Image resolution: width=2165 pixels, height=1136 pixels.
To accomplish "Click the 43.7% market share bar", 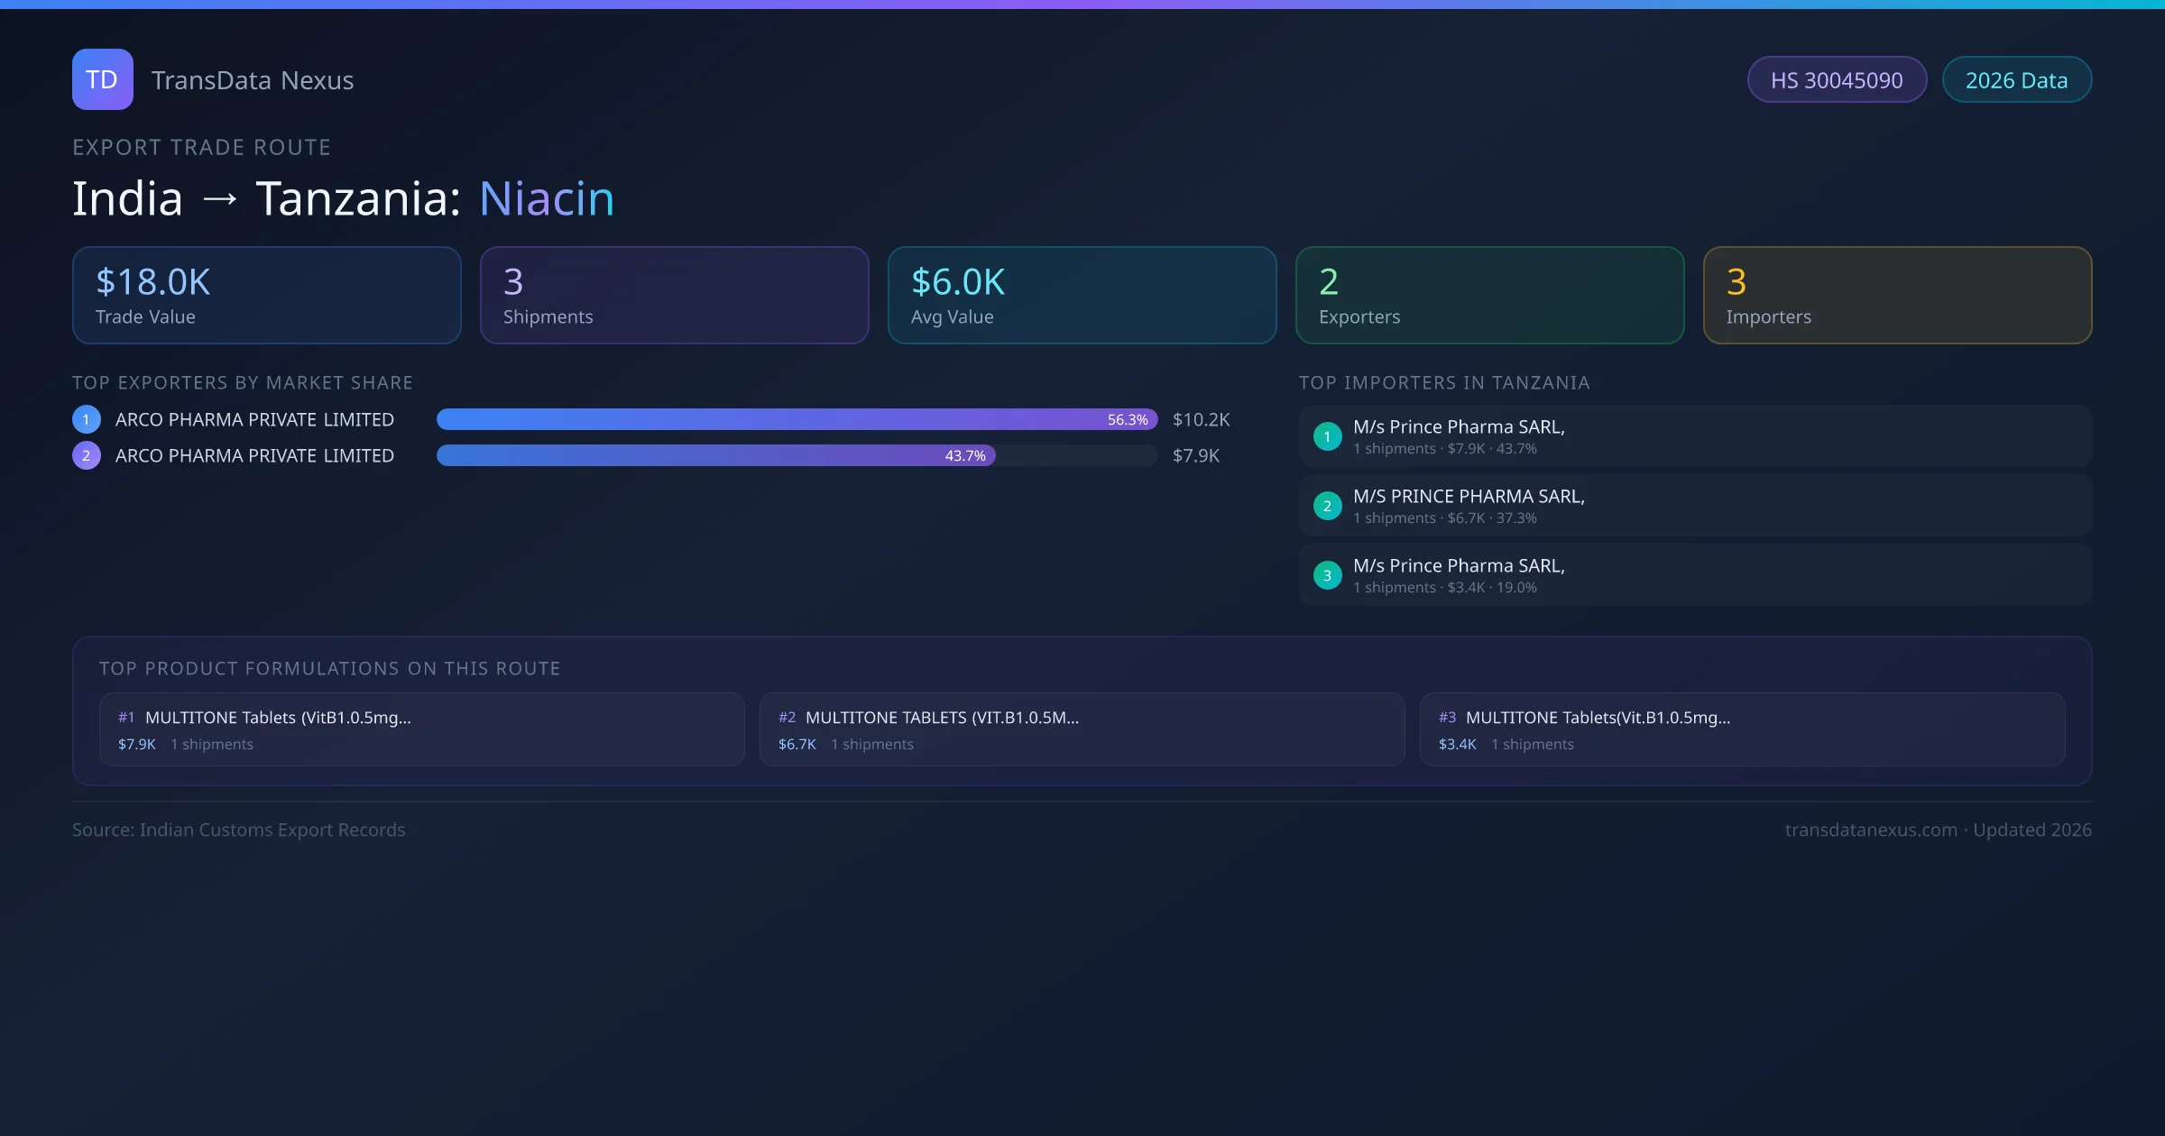I will click(x=715, y=455).
